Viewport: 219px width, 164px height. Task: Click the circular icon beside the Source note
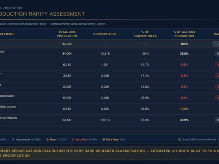tap(179, 139)
